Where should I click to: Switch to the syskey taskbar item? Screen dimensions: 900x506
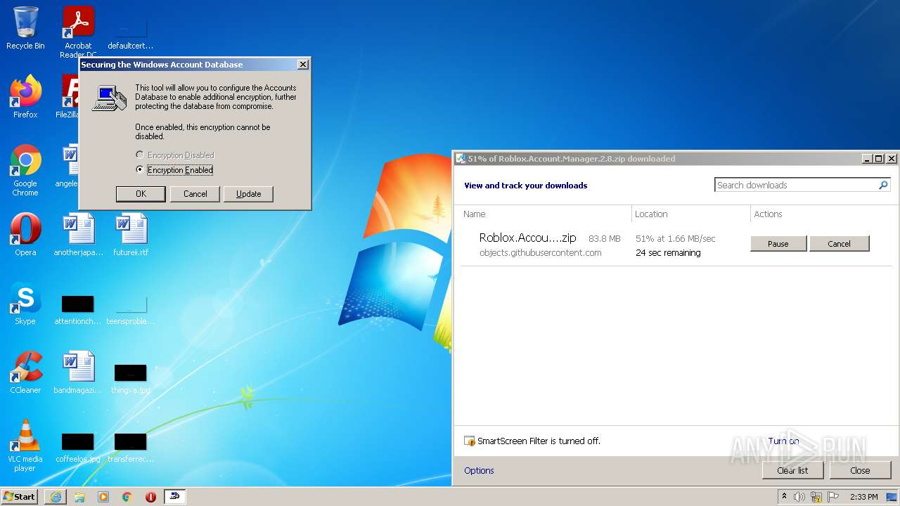tap(175, 496)
